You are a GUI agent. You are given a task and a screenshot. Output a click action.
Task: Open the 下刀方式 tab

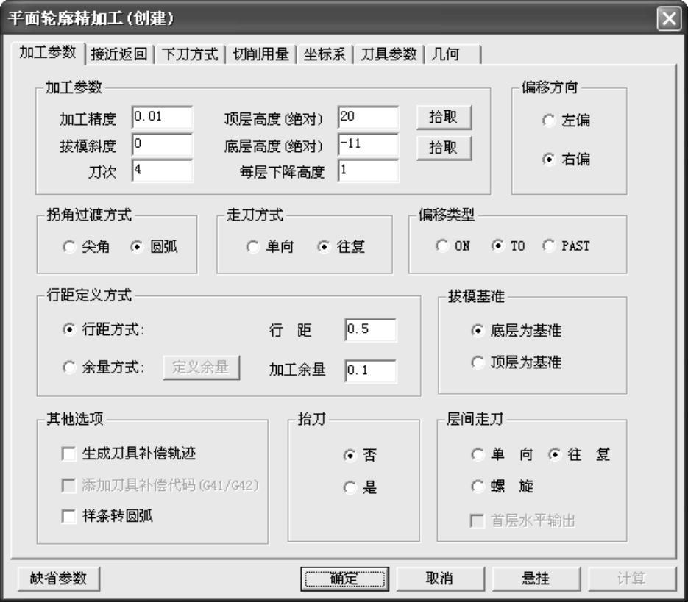[188, 54]
